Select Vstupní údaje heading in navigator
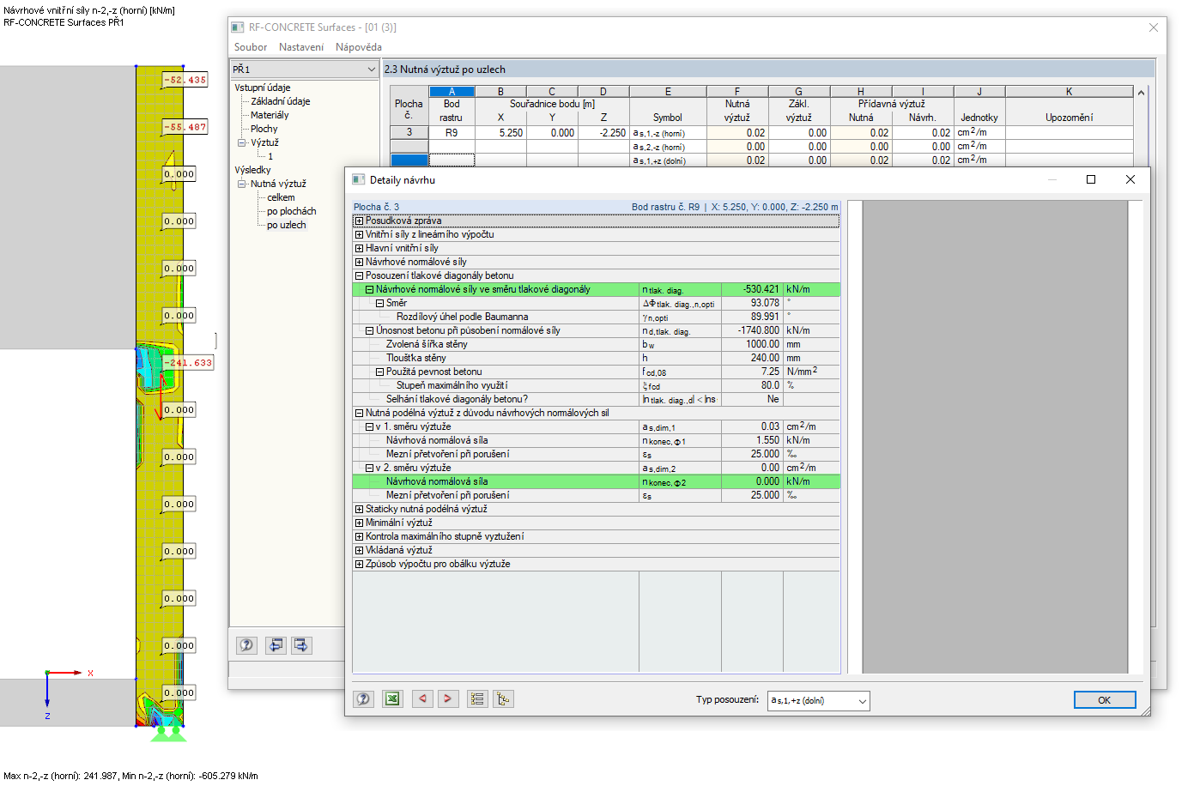Image resolution: width=1194 pixels, height=786 pixels. (263, 88)
